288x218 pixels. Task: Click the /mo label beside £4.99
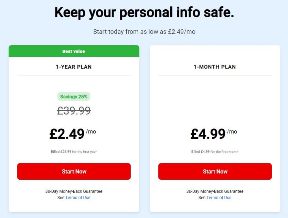(232, 132)
